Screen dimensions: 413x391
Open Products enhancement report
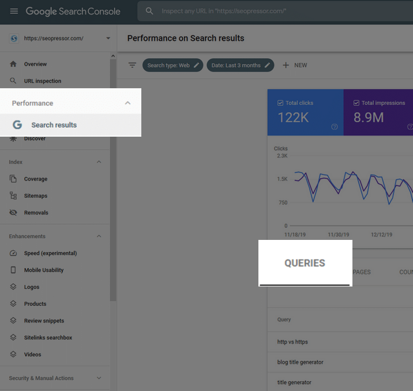point(35,303)
